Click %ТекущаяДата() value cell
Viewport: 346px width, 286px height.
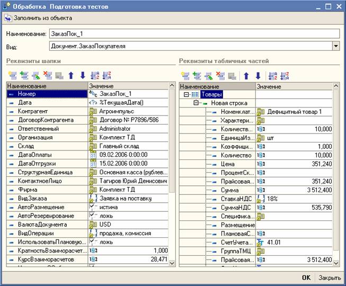click(128, 103)
